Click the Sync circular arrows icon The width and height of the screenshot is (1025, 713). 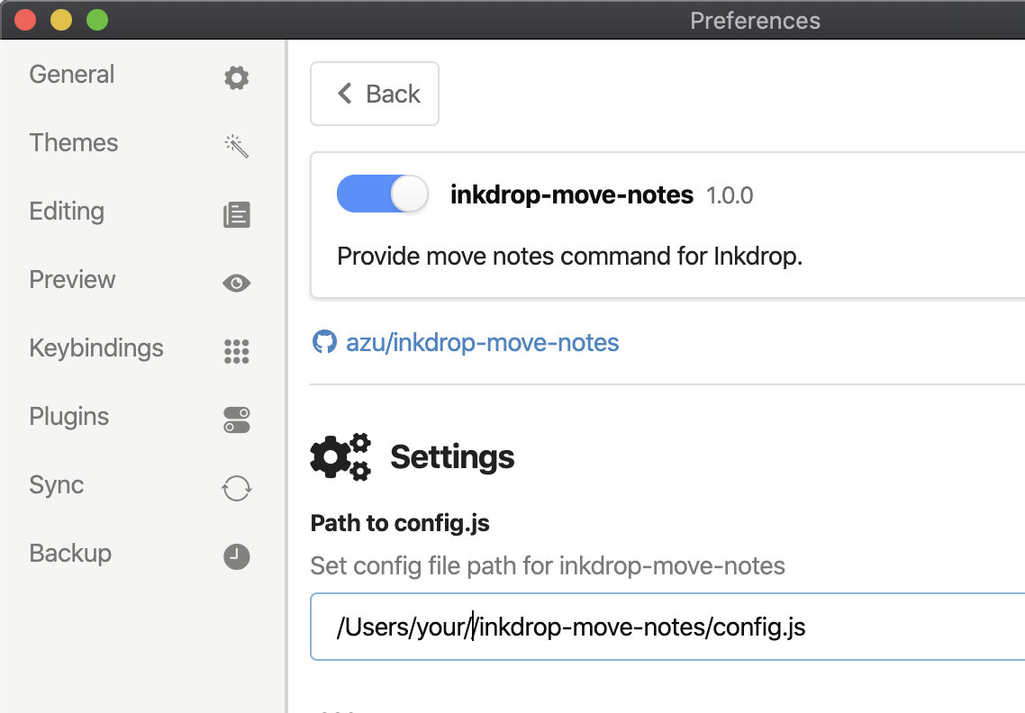[x=236, y=488]
